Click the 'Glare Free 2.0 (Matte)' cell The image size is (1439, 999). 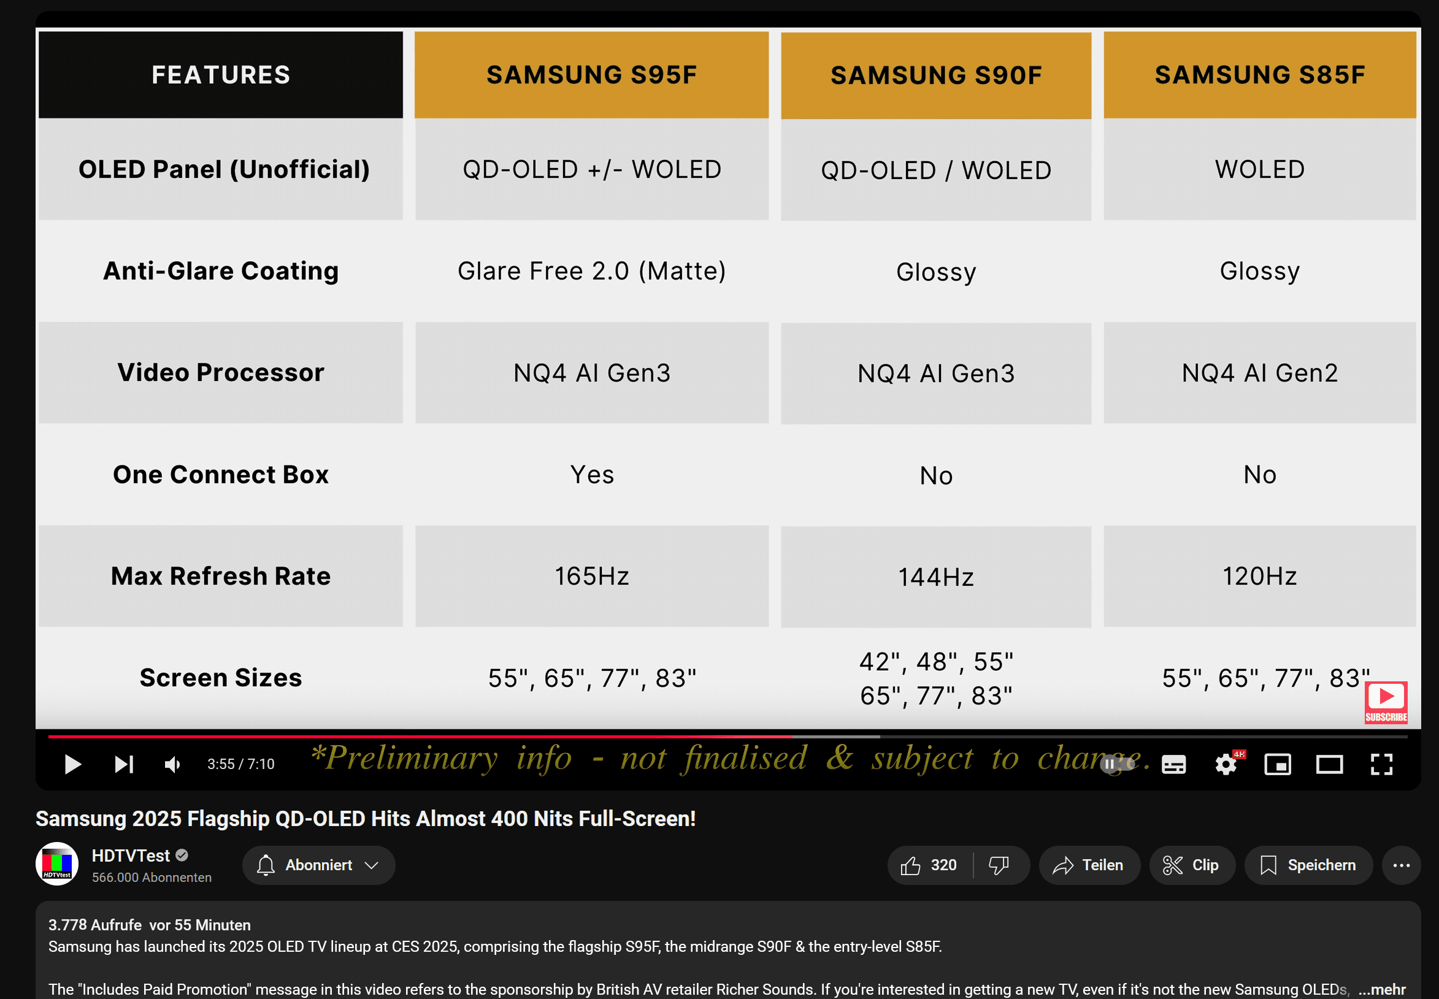[x=591, y=271]
